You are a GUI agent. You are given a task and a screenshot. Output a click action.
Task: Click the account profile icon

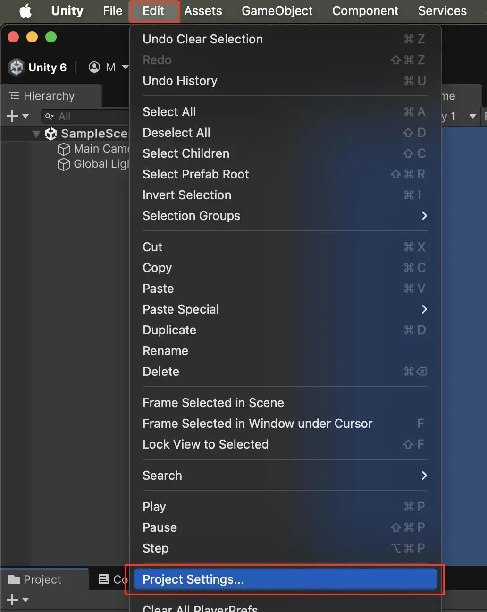tap(94, 68)
